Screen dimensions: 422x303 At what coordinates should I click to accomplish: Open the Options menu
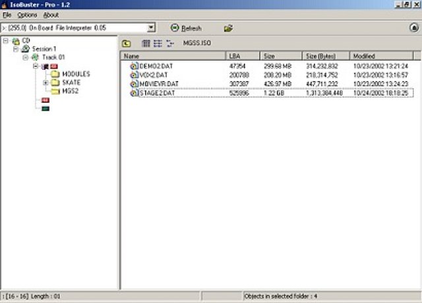[27, 15]
